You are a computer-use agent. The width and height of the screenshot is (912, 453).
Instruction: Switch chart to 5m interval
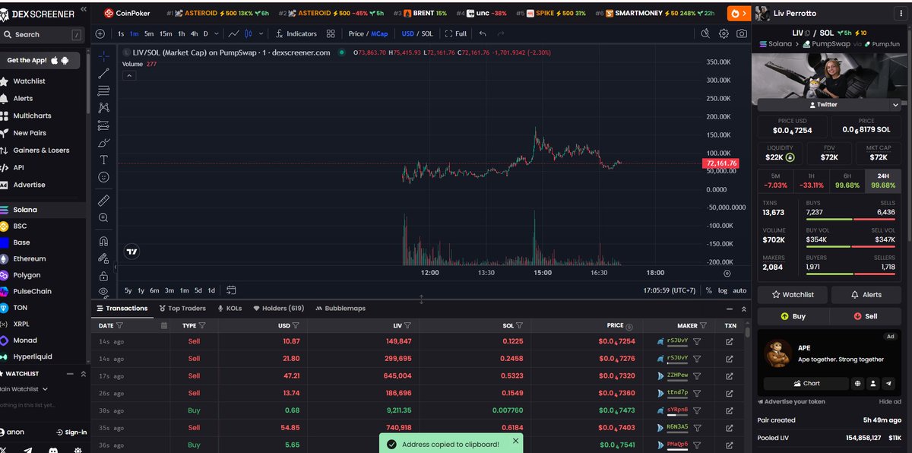point(149,33)
